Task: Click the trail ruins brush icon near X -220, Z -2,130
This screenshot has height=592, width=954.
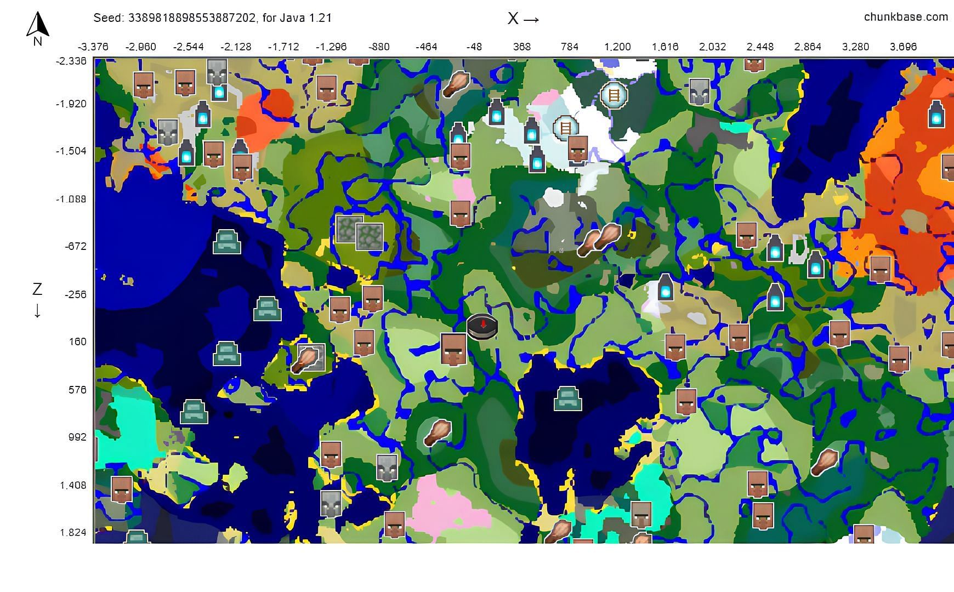Action: coord(456,84)
